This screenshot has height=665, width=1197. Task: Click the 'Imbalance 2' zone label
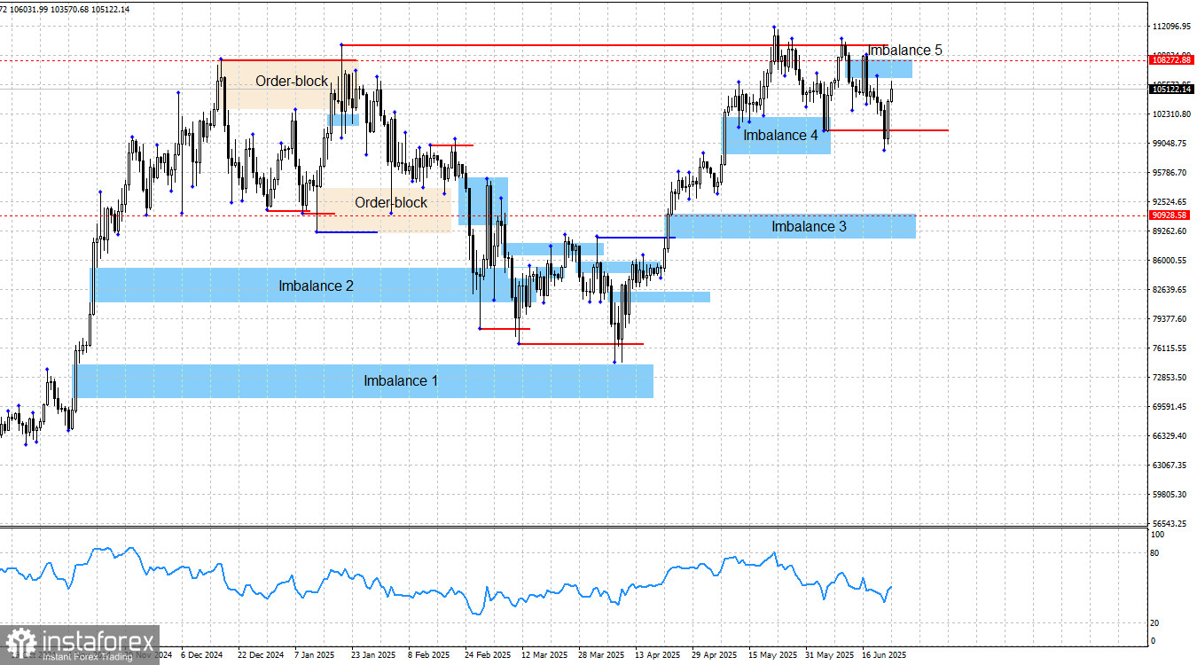(317, 286)
